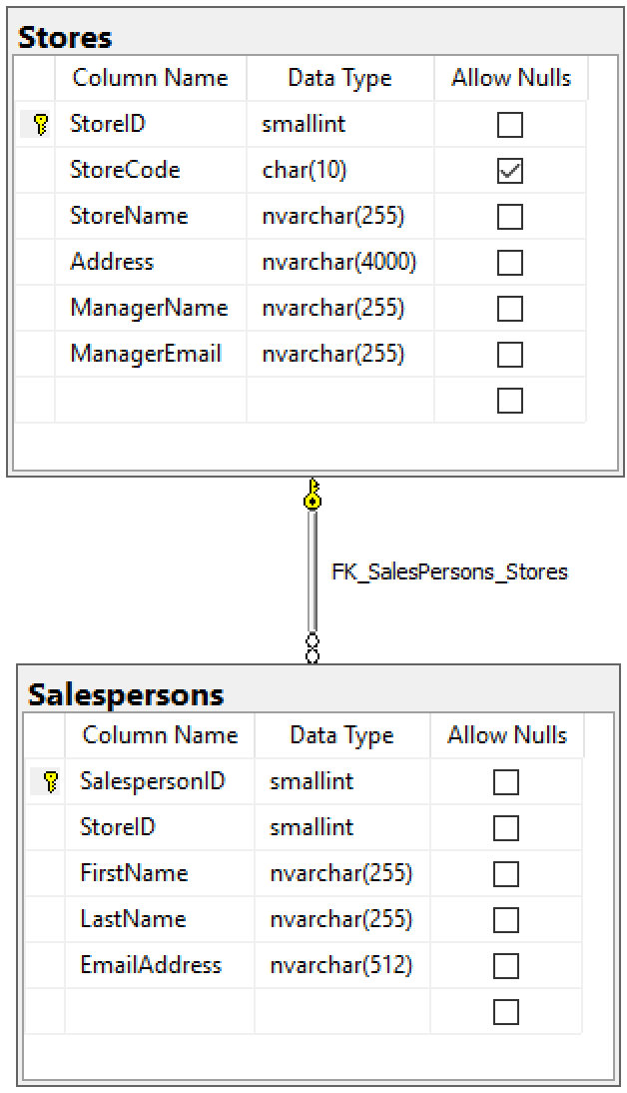This screenshot has height=1093, width=627.
Task: Click the primary key icon beside StoreID
Action: (41, 124)
